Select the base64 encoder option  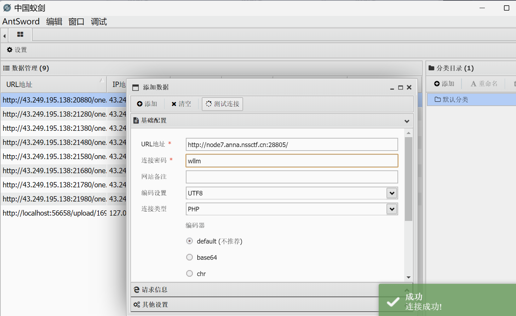[190, 257]
